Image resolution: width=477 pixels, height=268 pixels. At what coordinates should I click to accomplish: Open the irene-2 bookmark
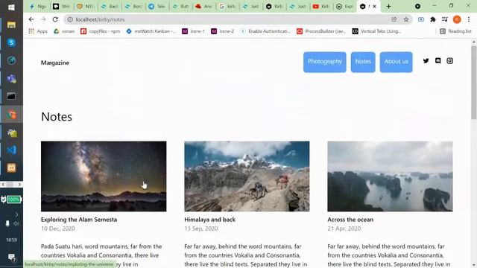[223, 31]
